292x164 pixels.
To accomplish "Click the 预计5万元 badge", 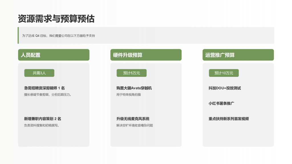I will (131, 73).
